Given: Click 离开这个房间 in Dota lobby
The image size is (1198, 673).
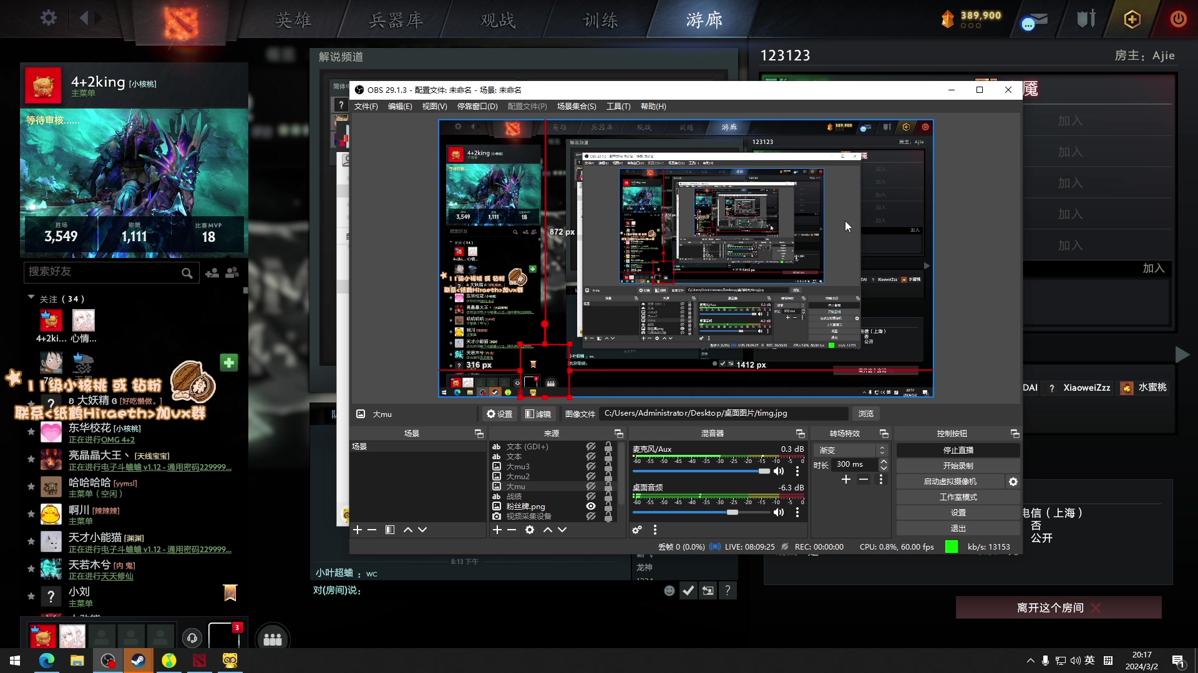Looking at the screenshot, I should [x=1059, y=608].
